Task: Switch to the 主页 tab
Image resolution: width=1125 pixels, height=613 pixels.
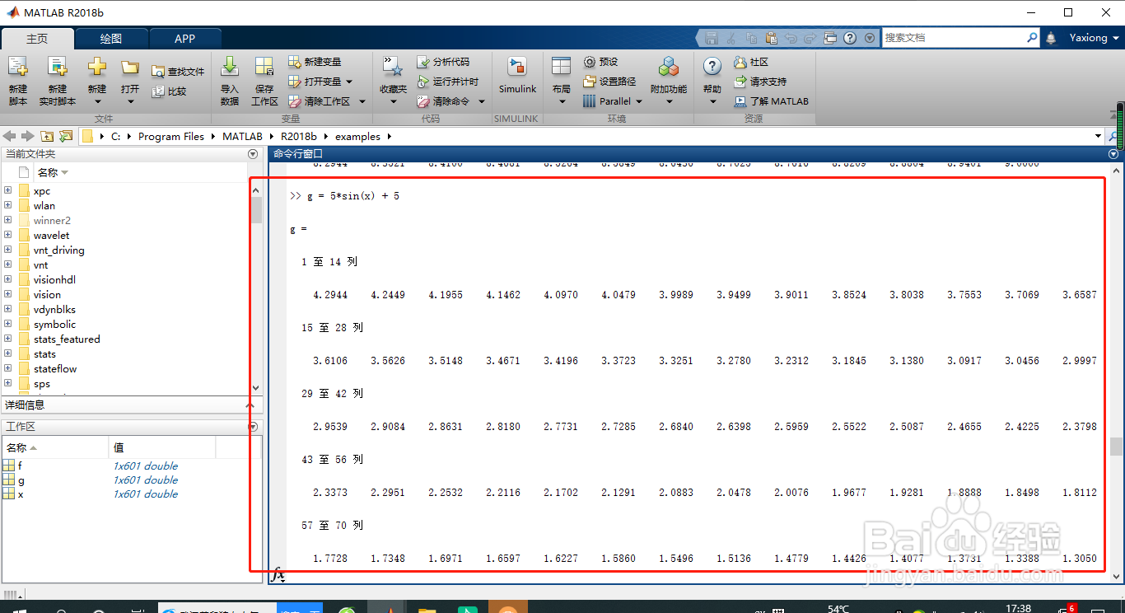Action: click(37, 39)
